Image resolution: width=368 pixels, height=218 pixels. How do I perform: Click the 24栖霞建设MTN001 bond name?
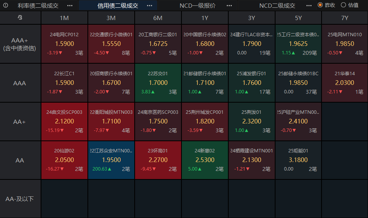point(252,151)
